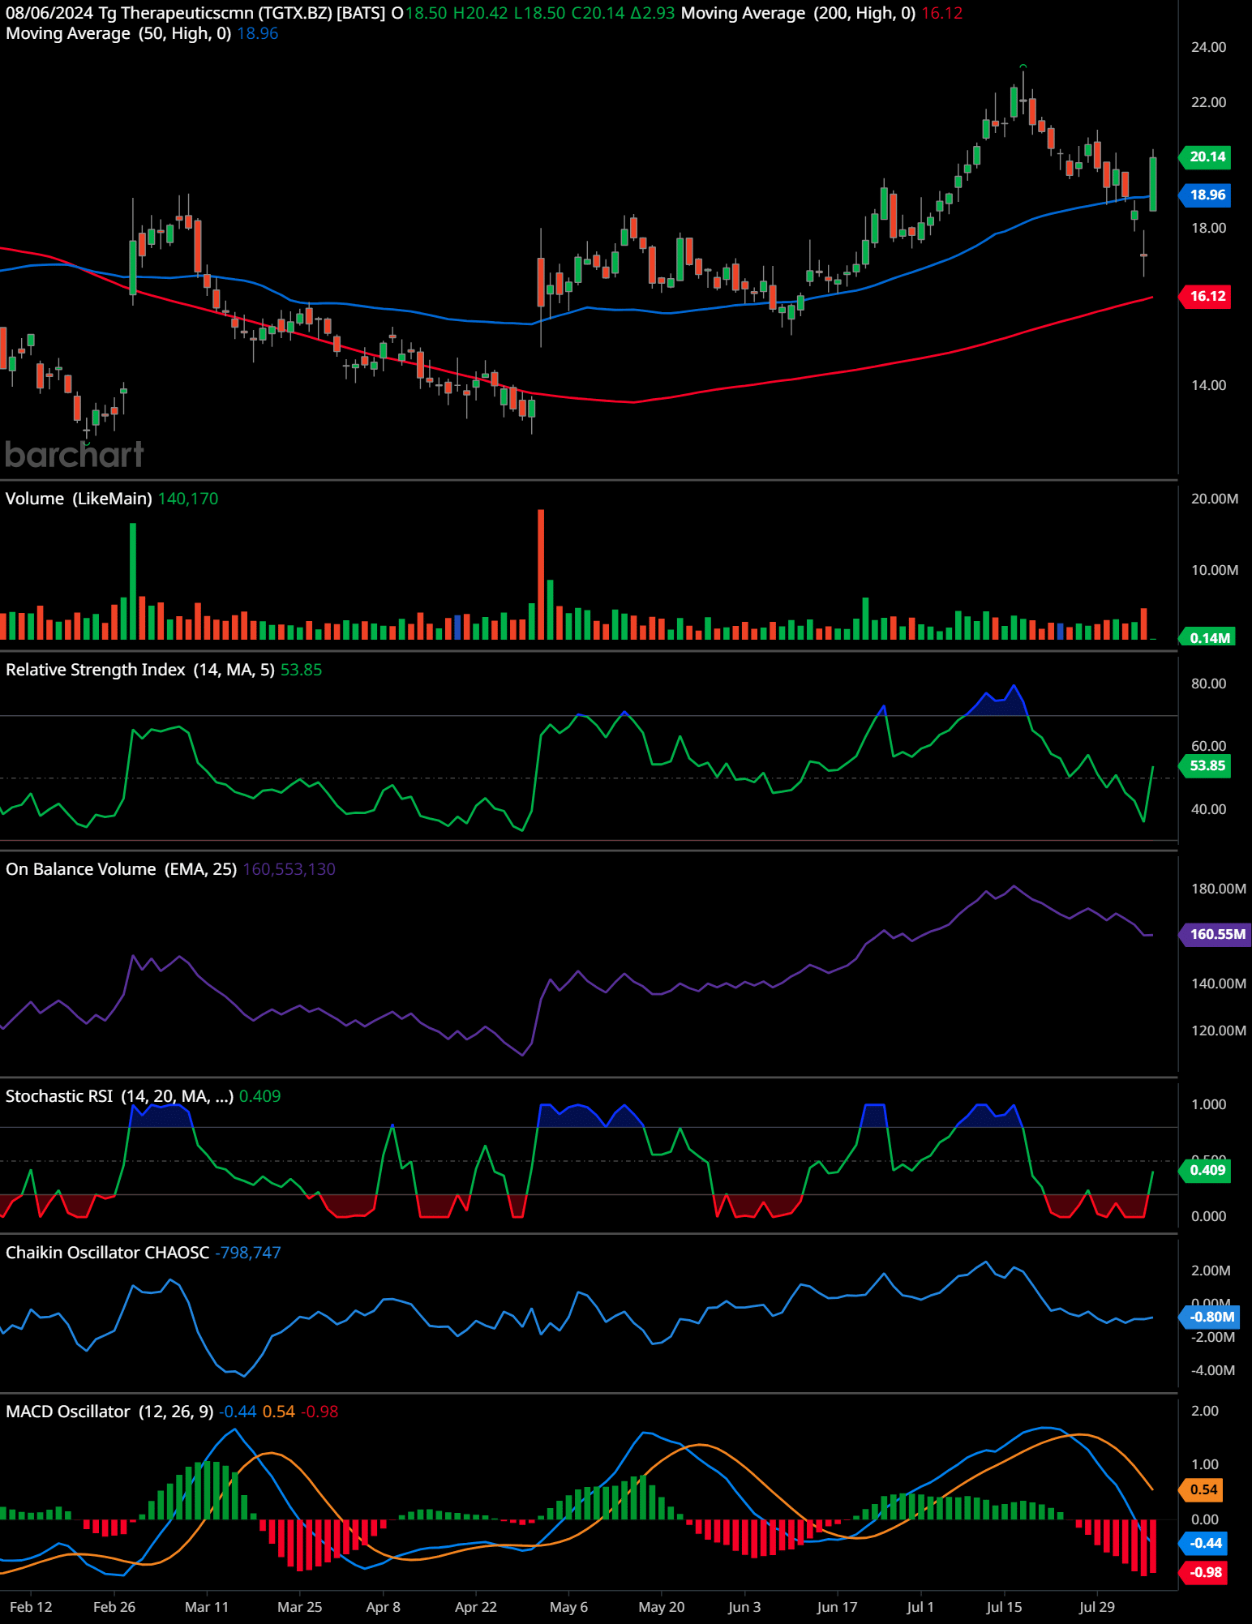Image resolution: width=1252 pixels, height=1624 pixels.
Task: Click the Feb 26 date on time axis
Action: click(114, 1607)
